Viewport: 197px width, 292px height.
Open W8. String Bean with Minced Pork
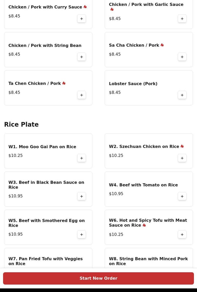pyautogui.click(x=148, y=261)
